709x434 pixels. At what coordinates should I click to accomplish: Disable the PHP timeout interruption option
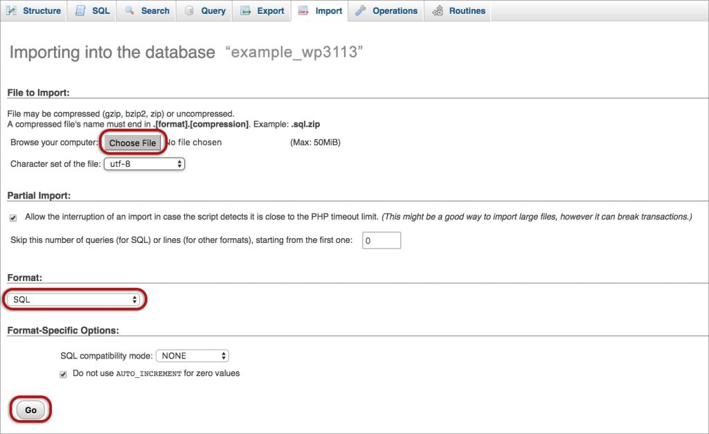[x=12, y=217]
